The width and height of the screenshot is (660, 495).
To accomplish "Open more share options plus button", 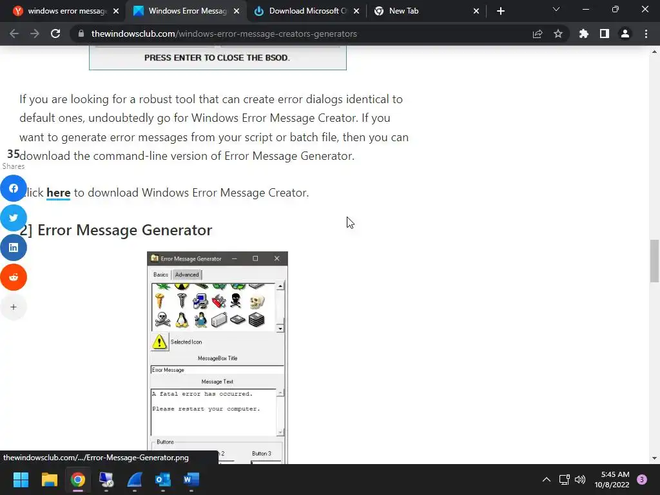I will click(14, 307).
